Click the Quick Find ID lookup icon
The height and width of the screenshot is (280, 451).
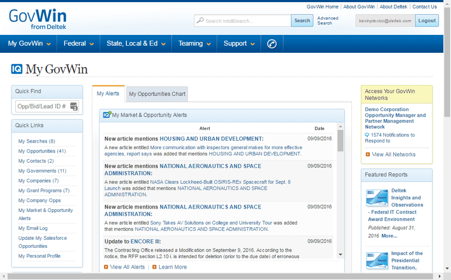(74, 106)
